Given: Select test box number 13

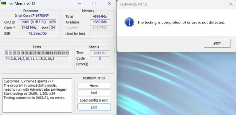Looking at the screenshot, I should [60, 53].
